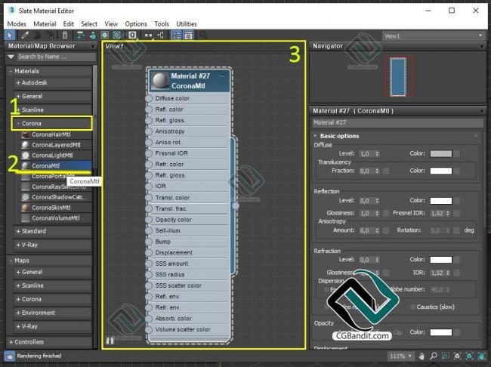
Task: Toggle Show Shaded Material in Viewport
Action: (104, 35)
